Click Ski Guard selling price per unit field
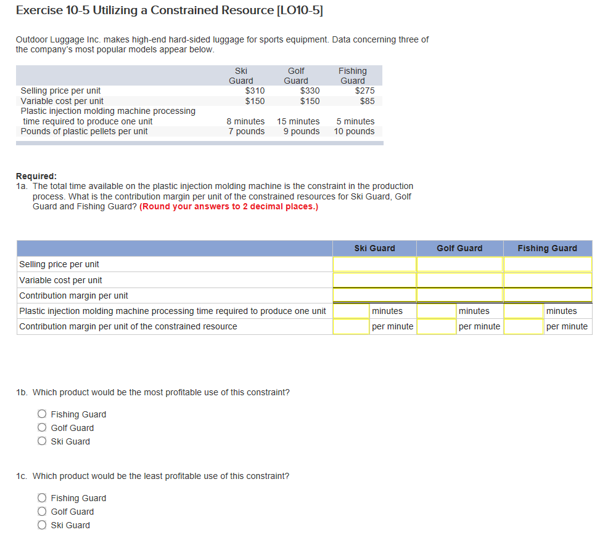 [x=374, y=264]
